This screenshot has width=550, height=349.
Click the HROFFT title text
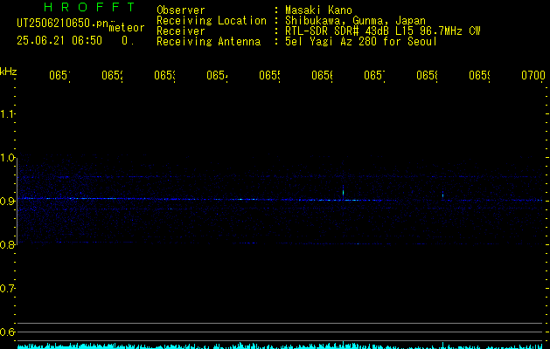(x=90, y=7)
